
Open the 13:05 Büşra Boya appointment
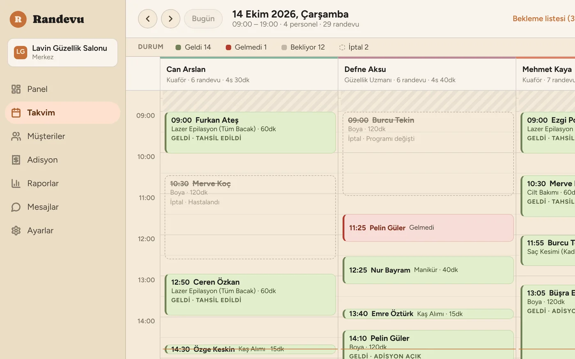click(548, 322)
